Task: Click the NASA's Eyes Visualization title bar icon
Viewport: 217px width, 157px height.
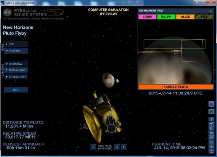Action: pyautogui.click(x=2, y=3)
